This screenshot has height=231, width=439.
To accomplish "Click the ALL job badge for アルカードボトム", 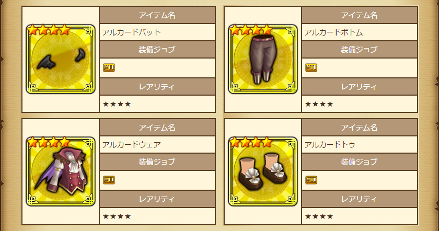I will tap(311, 68).
